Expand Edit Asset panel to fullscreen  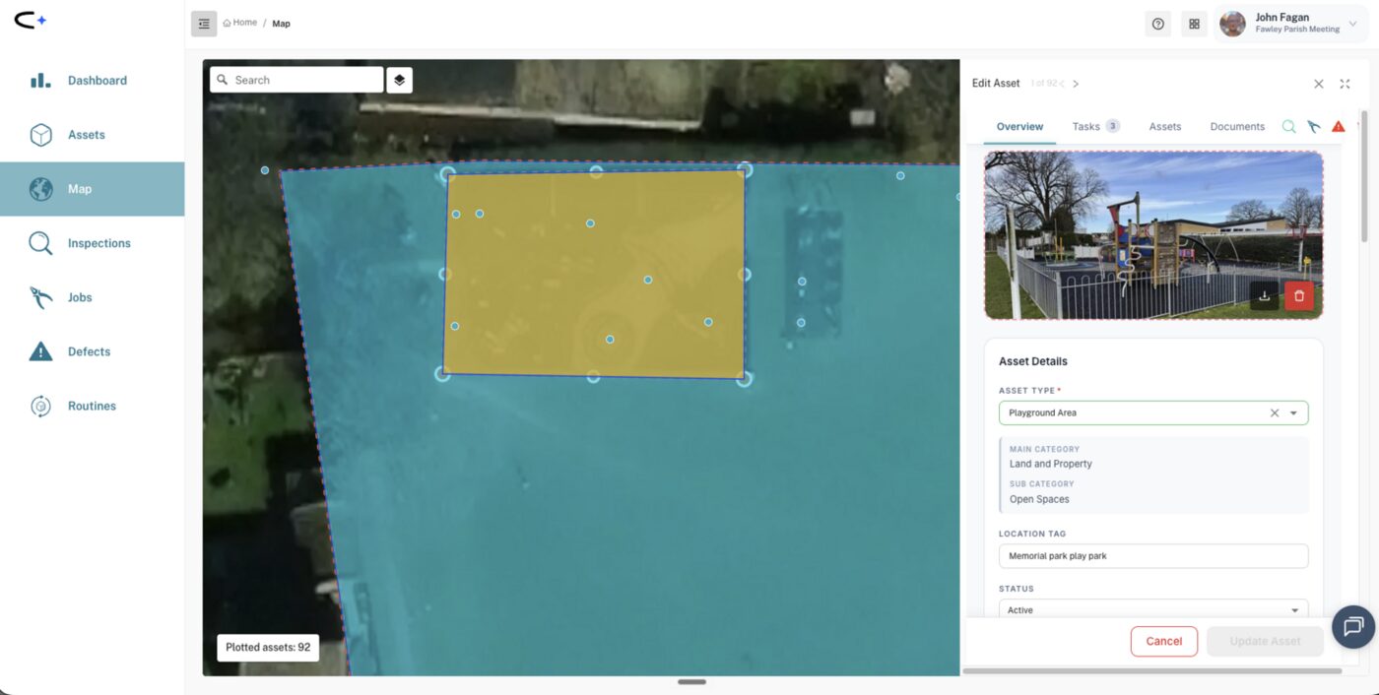pyautogui.click(x=1345, y=84)
